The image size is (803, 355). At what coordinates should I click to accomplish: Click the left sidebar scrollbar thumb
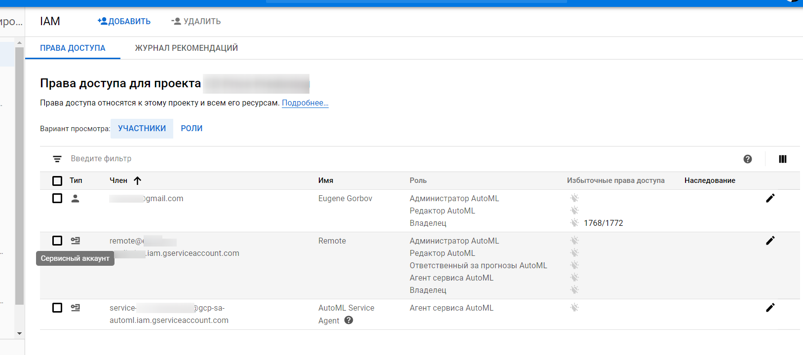pyautogui.click(x=19, y=176)
